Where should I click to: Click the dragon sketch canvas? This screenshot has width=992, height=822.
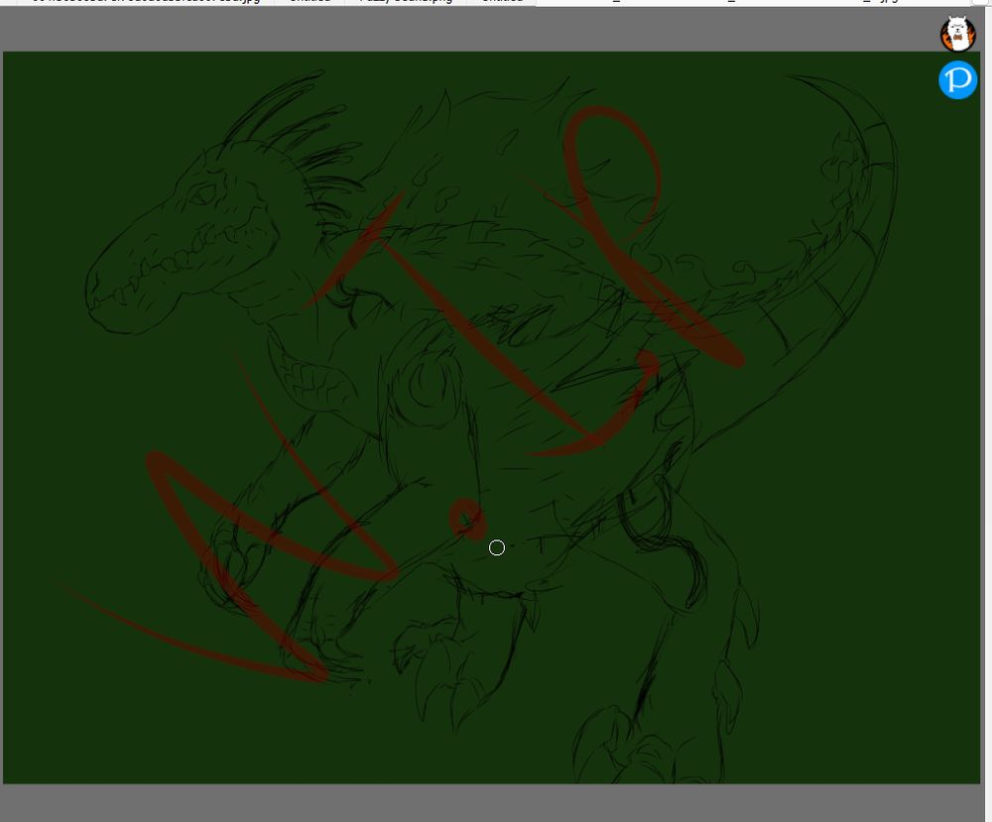click(x=492, y=417)
